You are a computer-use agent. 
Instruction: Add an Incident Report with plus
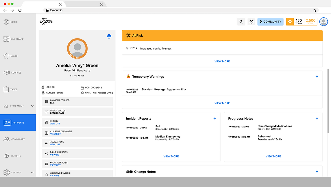215,118
